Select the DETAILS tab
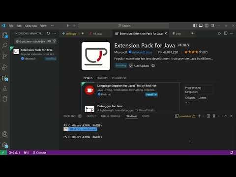 (88, 78)
